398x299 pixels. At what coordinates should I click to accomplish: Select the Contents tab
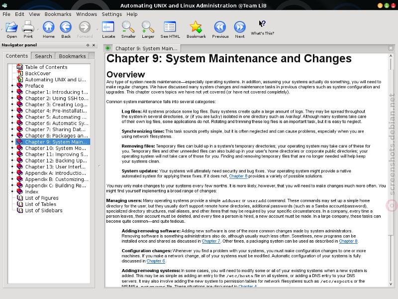[x=17, y=56]
